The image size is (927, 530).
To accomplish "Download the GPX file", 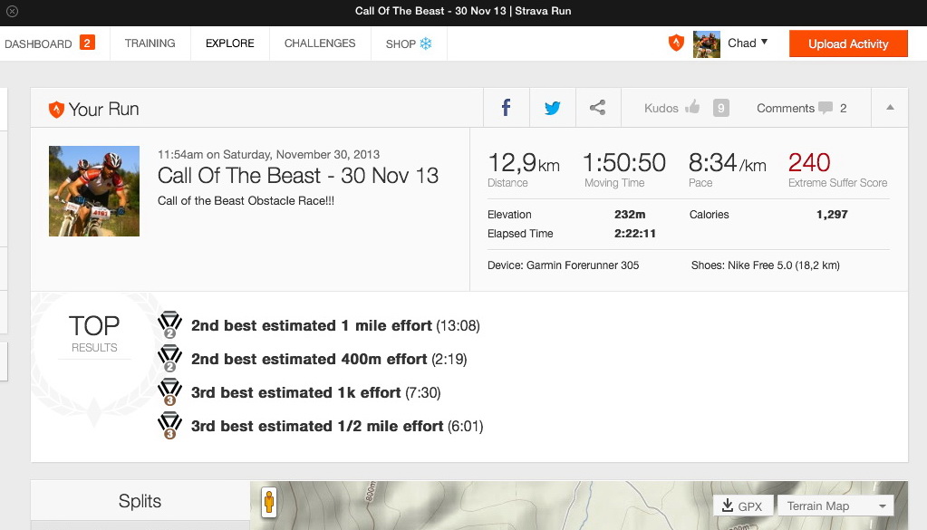I will (x=742, y=506).
